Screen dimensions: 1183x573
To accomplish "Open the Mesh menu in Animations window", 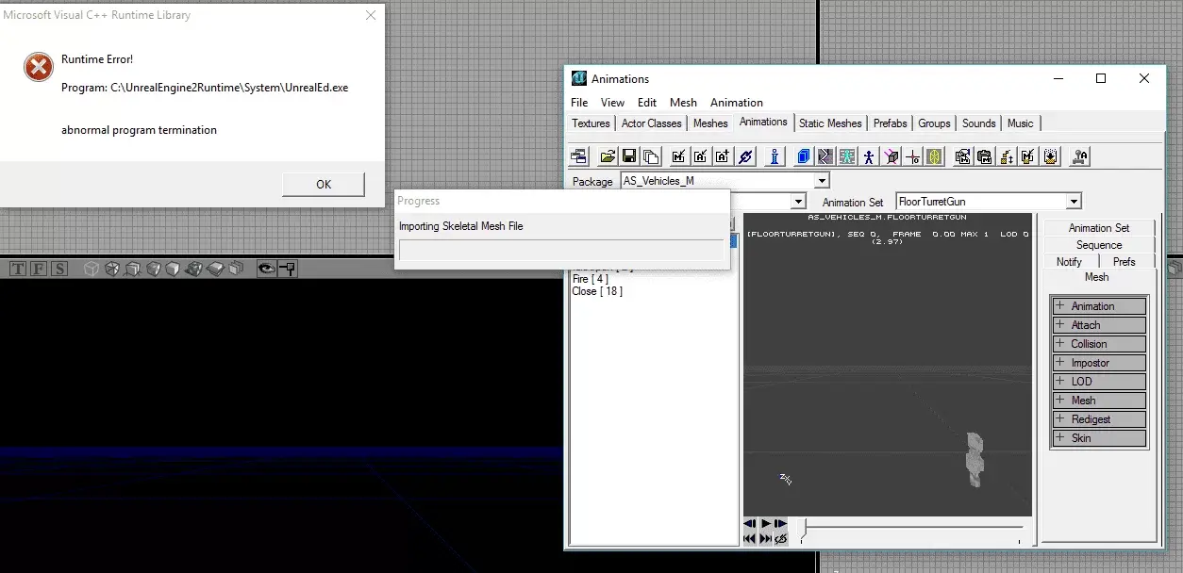I will coord(683,103).
